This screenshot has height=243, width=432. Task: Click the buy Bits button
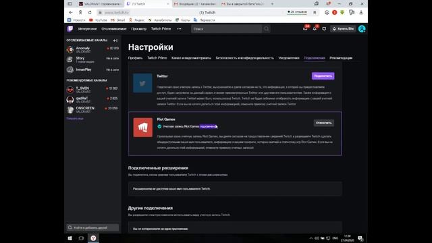pos(343,28)
